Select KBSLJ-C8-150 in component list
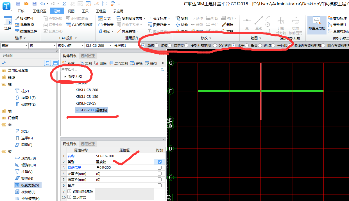 [x=87, y=96]
